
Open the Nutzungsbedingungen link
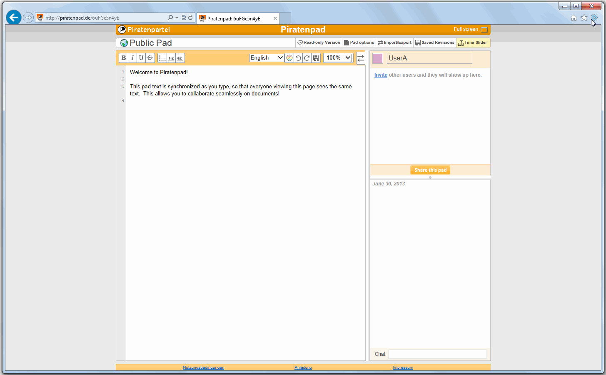click(203, 367)
